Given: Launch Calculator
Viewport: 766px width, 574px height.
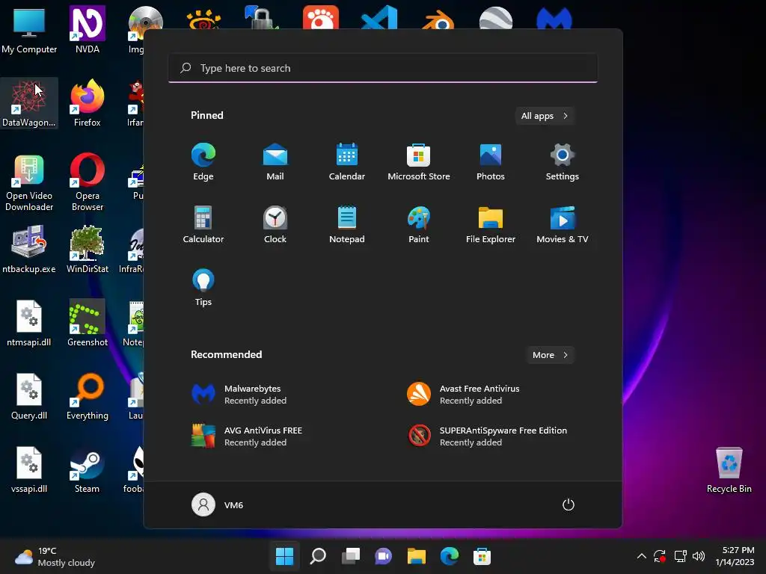Looking at the screenshot, I should tap(203, 225).
